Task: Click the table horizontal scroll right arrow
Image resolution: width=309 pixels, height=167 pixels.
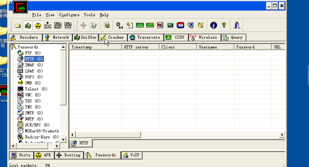Action: pyautogui.click(x=282, y=135)
